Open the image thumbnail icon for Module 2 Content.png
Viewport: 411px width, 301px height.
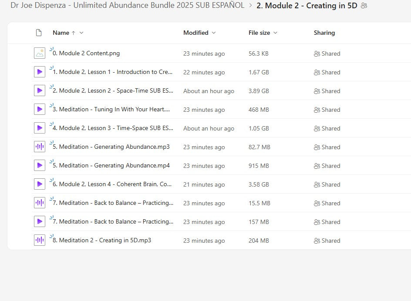[x=40, y=53]
